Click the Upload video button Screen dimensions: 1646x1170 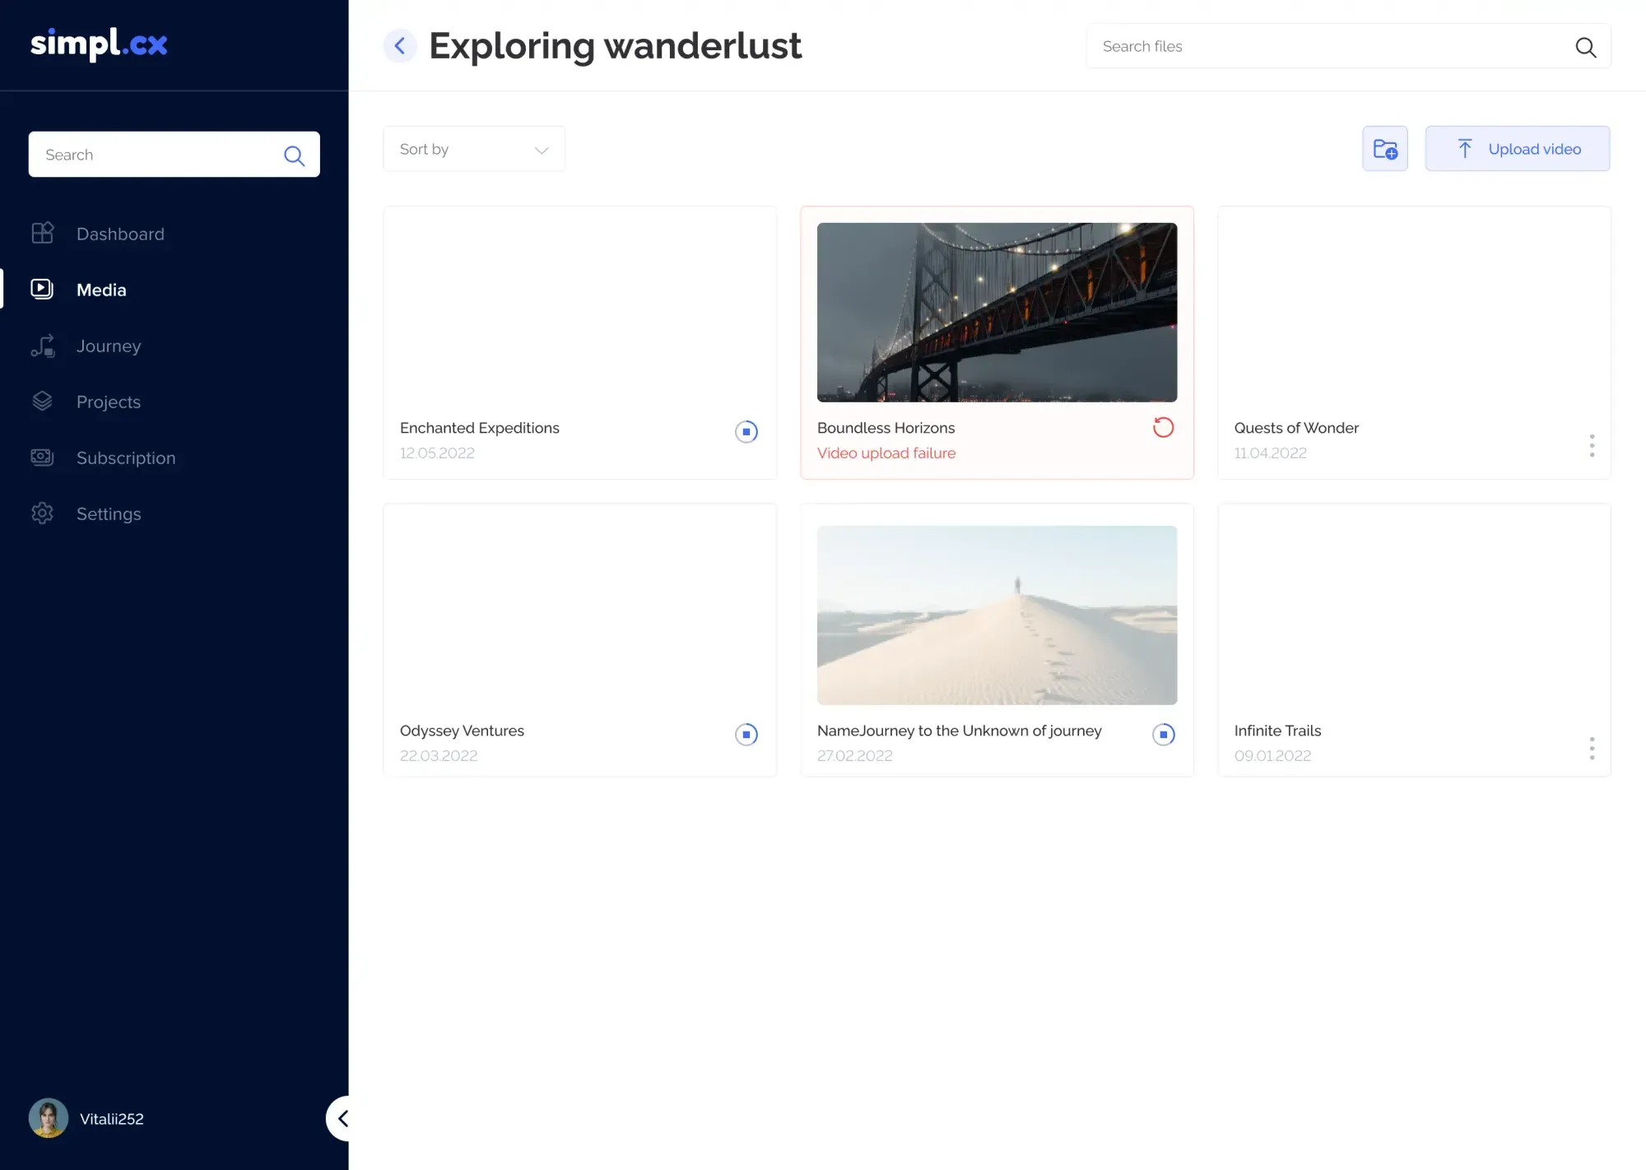[x=1517, y=148]
